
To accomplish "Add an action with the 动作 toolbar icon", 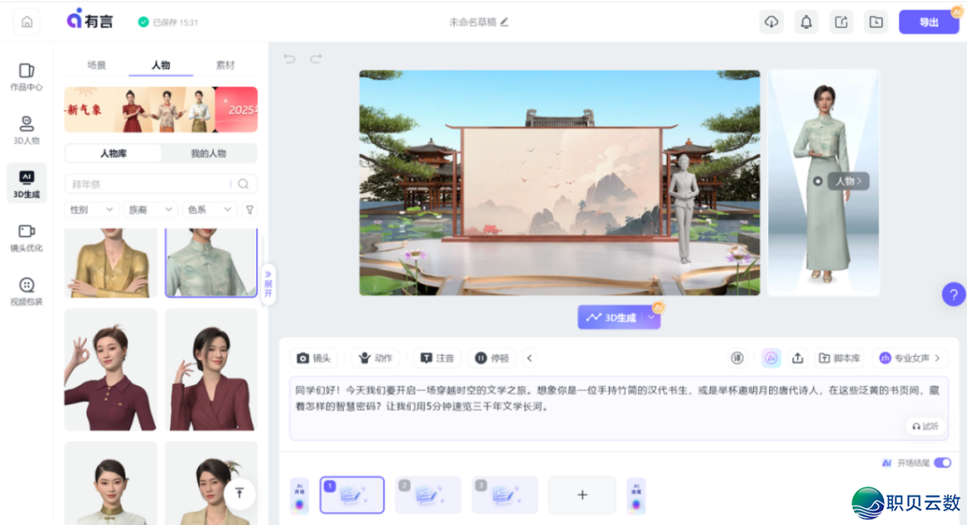I will coord(374,357).
